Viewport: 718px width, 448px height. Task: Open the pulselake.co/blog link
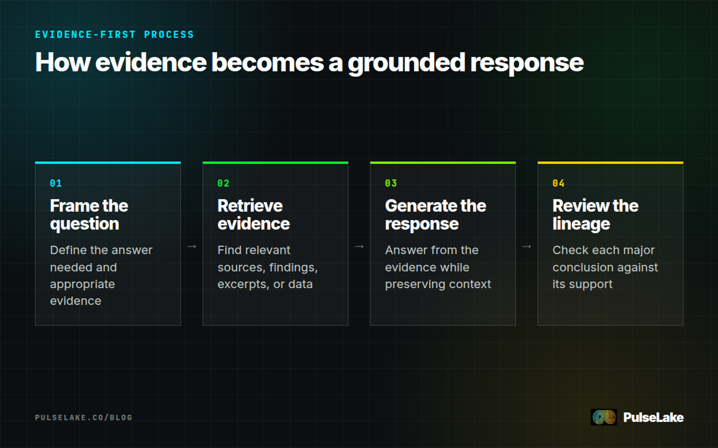coord(83,418)
